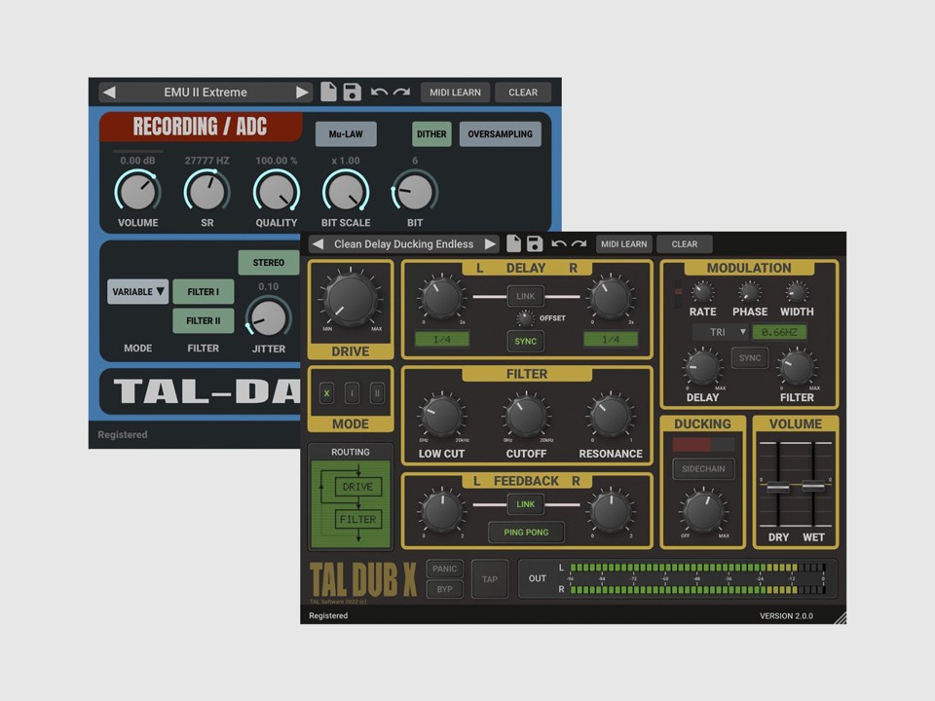
Task: Toggle feedback LINK button
Action: (x=525, y=504)
